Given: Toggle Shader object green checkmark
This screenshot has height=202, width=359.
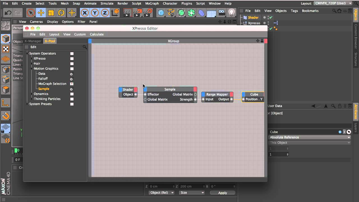Looking at the screenshot, I should coord(271,17).
